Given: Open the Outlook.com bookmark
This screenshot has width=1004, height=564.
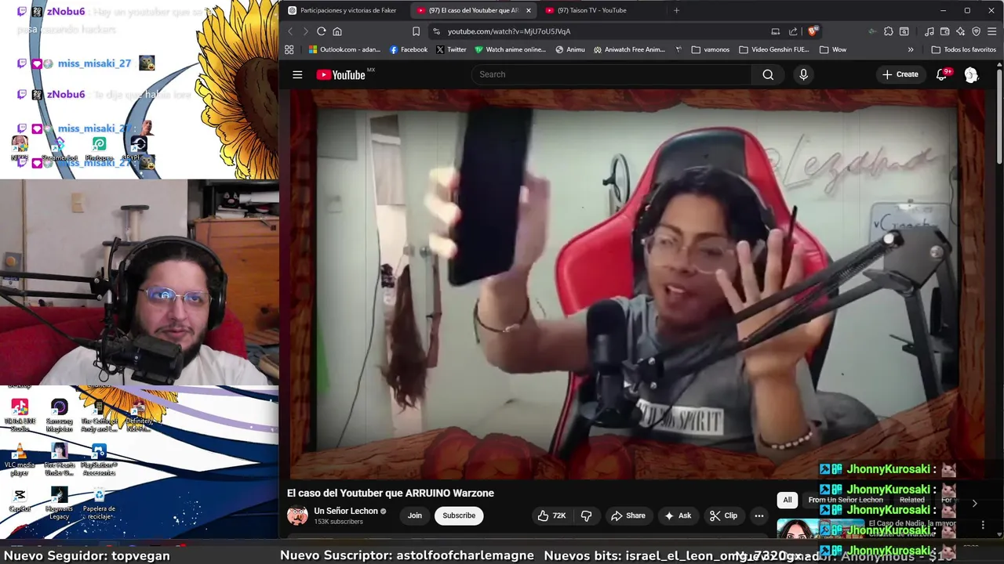Looking at the screenshot, I should coord(344,49).
